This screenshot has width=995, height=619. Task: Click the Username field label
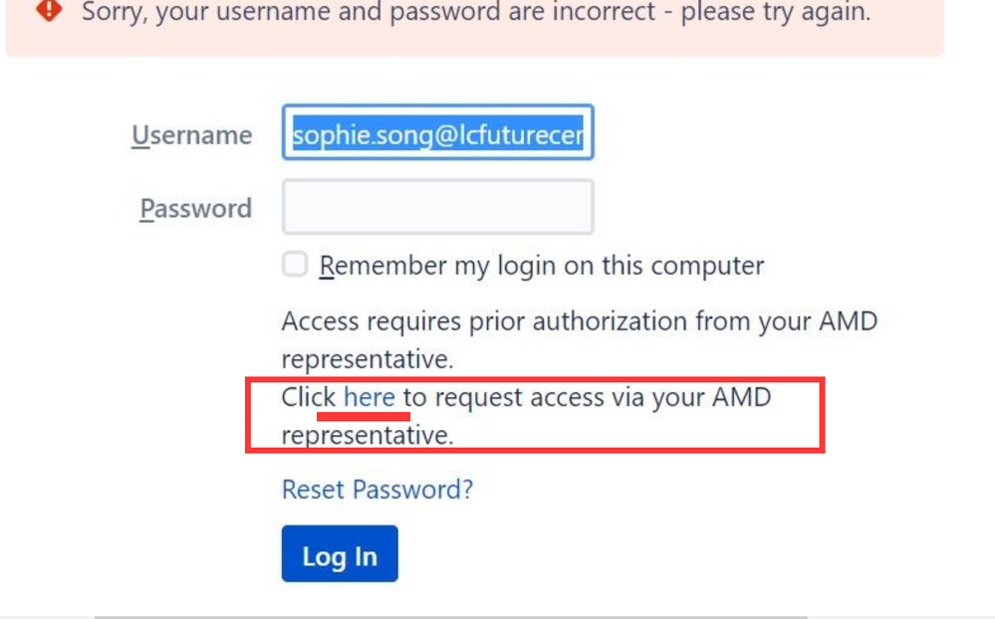coord(191,135)
